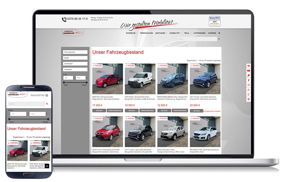Screen dimensions: 286x182
Task: Toggle Parken on phone's SEAT Mii card
Action: pyautogui.click(x=13, y=143)
